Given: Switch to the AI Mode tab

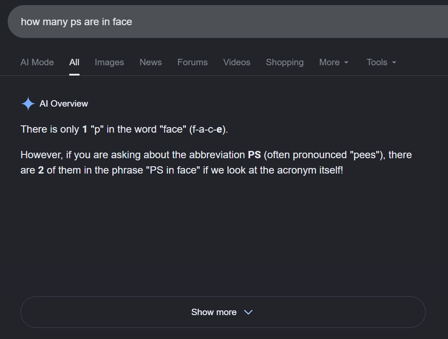Looking at the screenshot, I should click(x=37, y=62).
